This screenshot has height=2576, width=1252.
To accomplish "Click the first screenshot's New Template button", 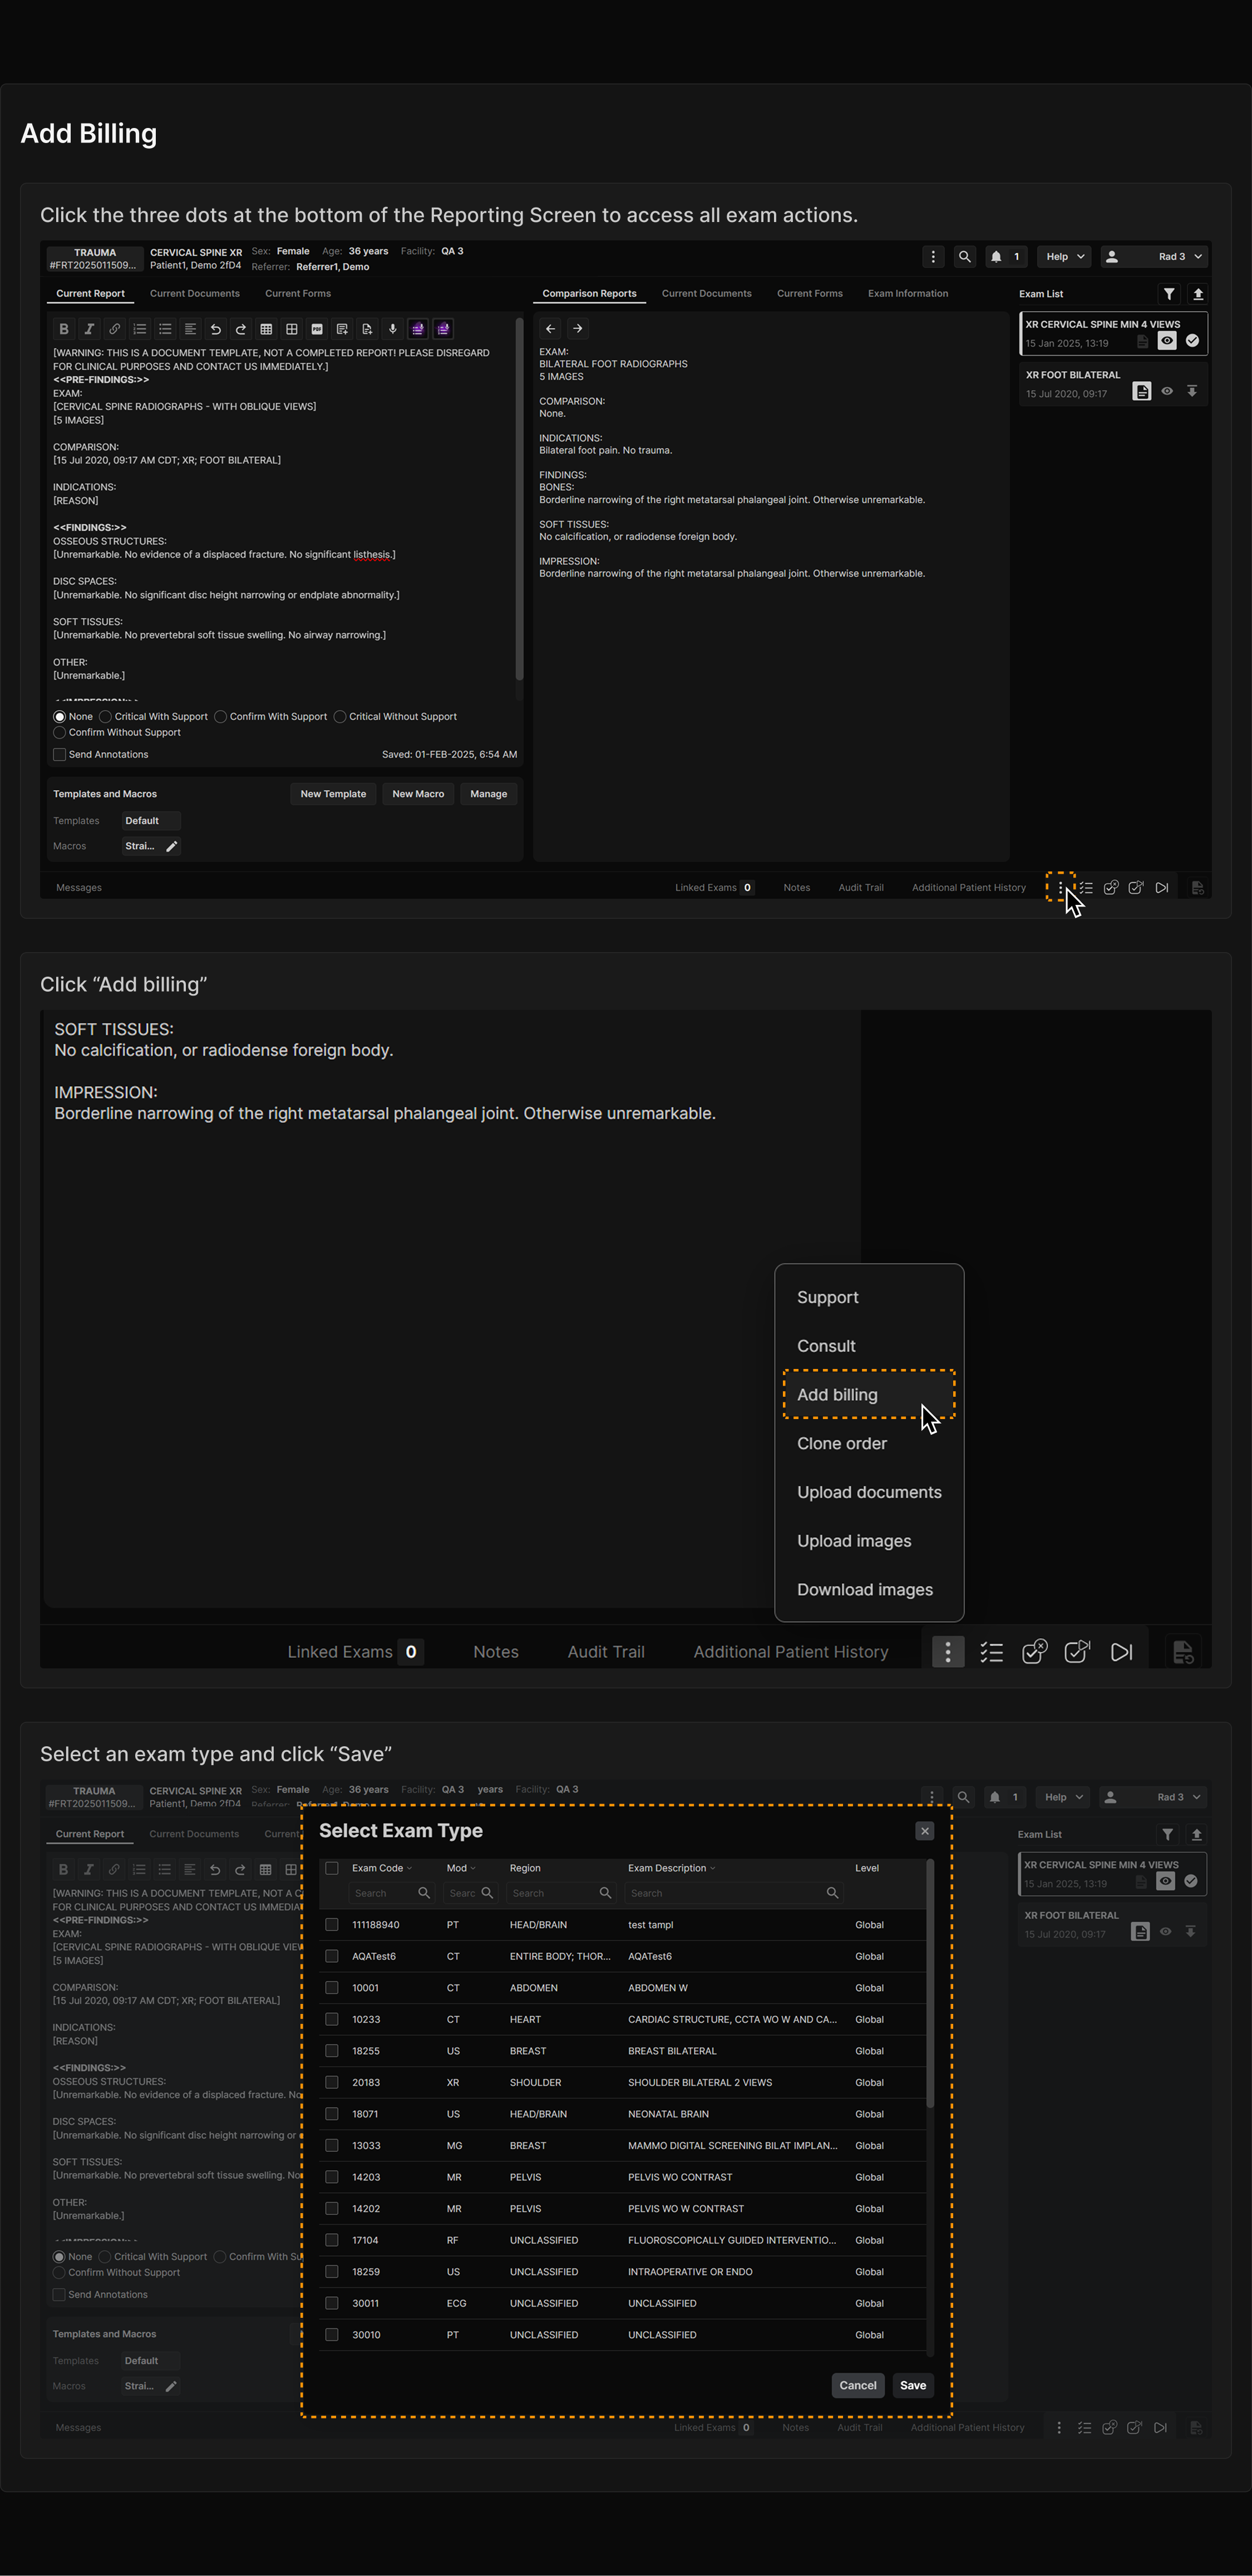I will point(333,794).
